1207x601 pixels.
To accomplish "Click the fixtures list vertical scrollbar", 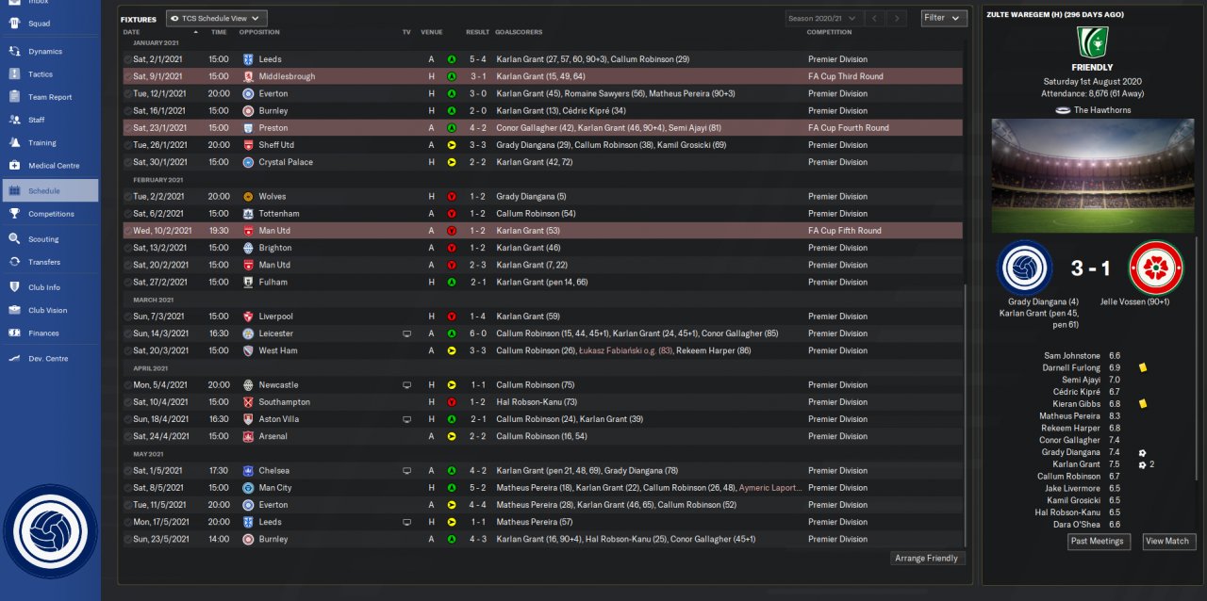I will point(965,414).
